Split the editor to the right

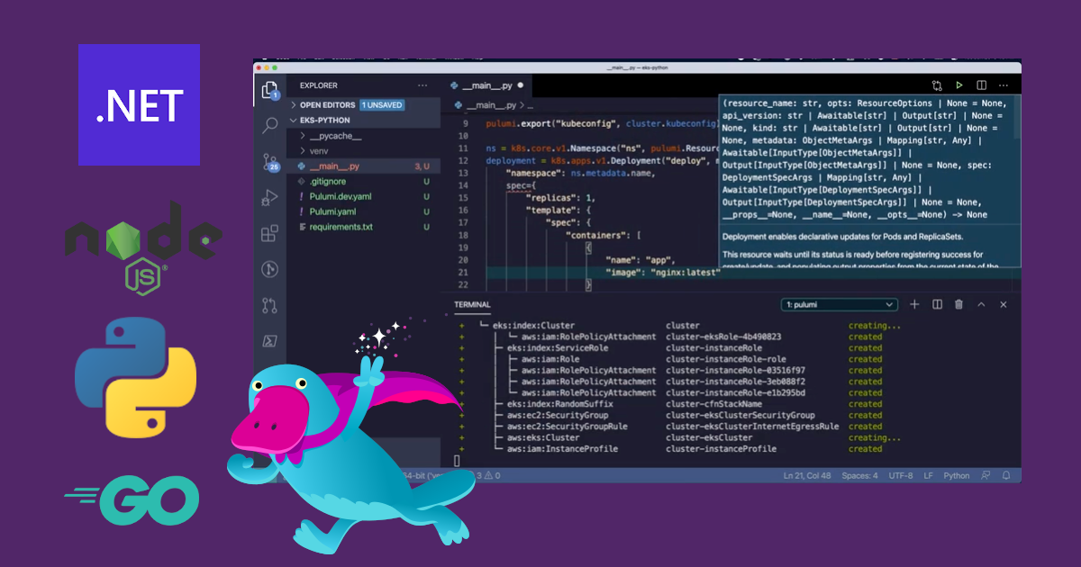tap(982, 85)
